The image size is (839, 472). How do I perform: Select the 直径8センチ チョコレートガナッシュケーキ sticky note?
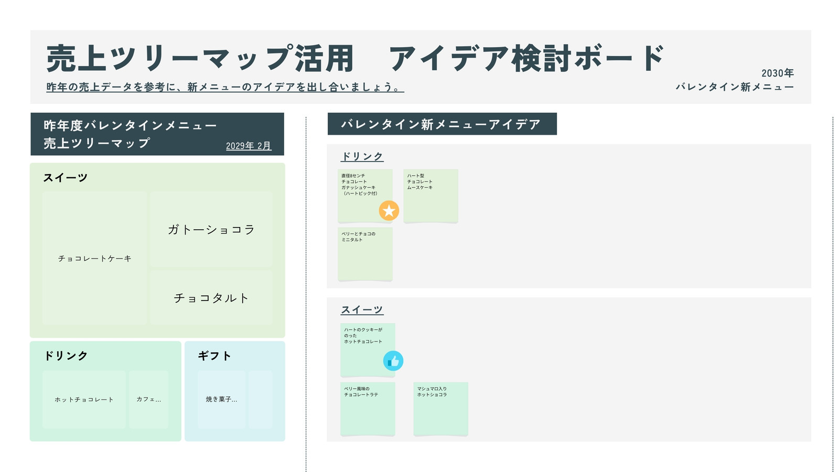click(x=365, y=196)
